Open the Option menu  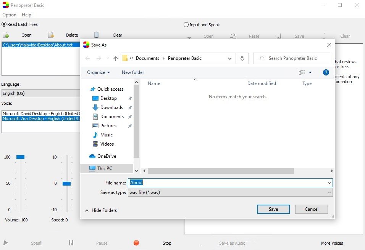pos(9,14)
